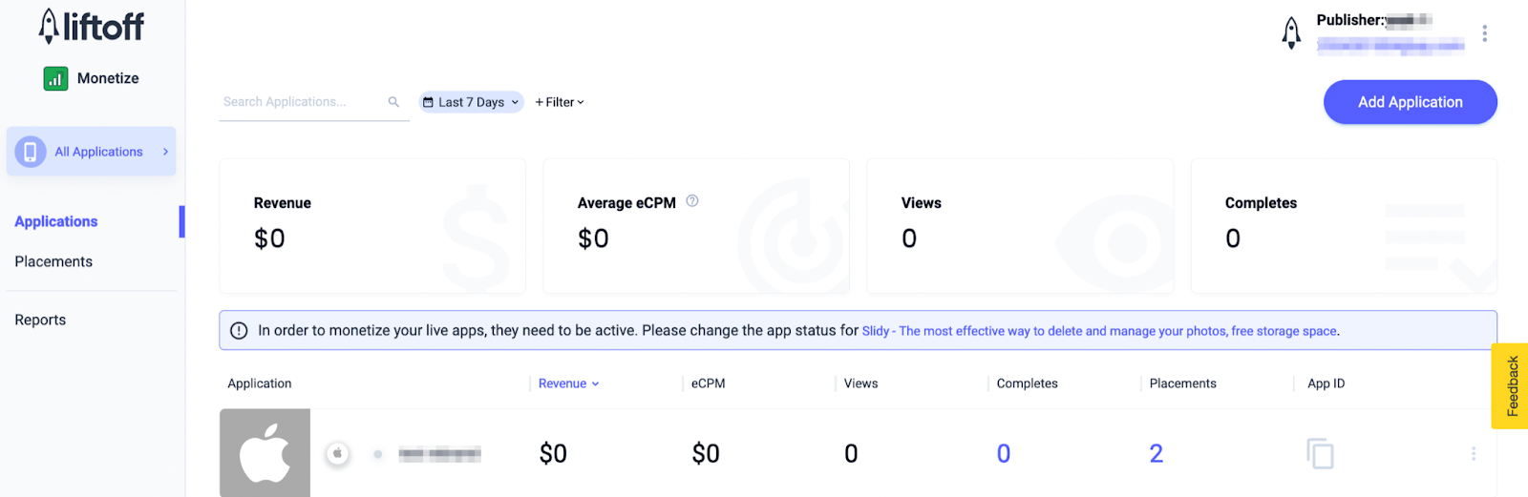This screenshot has width=1528, height=497.
Task: Expand the Filter dropdown
Action: pos(560,102)
